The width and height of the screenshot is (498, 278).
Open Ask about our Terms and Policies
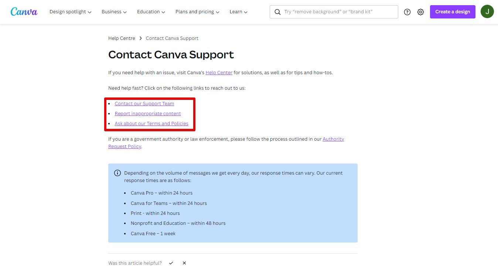coord(151,124)
